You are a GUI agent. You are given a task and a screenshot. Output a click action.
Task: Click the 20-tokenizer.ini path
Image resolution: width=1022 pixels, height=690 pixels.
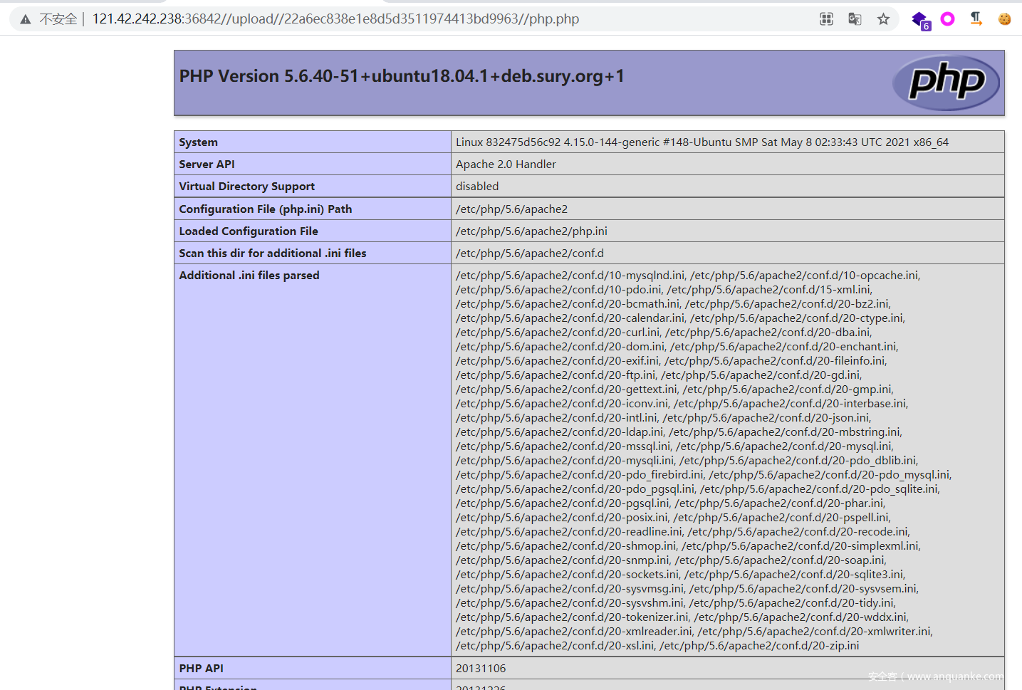pos(573,617)
